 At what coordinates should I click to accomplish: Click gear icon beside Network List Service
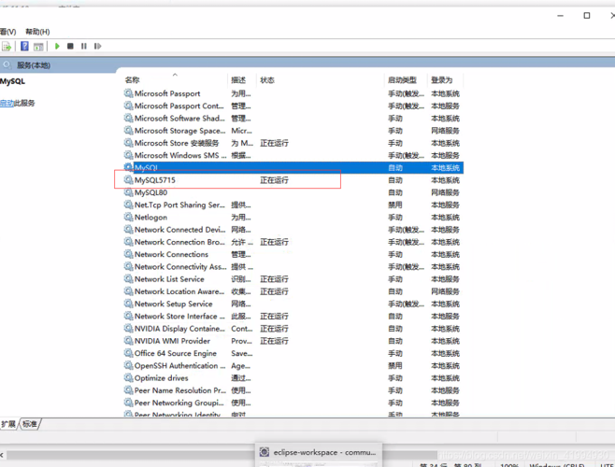pyautogui.click(x=128, y=279)
